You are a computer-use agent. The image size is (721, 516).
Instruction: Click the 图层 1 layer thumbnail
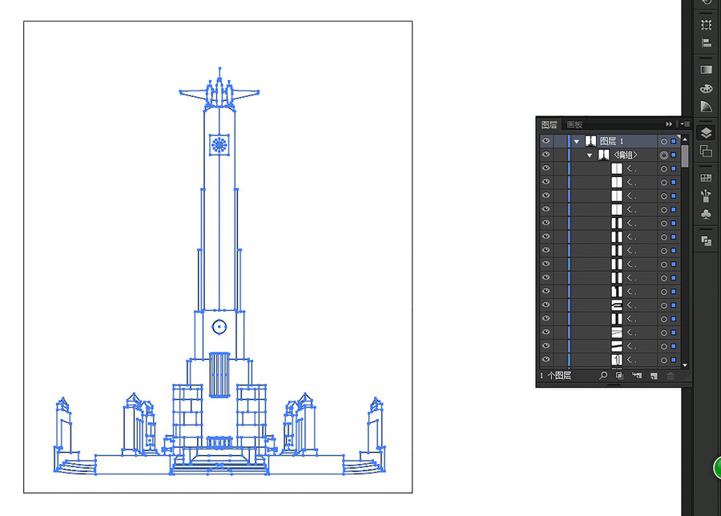point(590,141)
